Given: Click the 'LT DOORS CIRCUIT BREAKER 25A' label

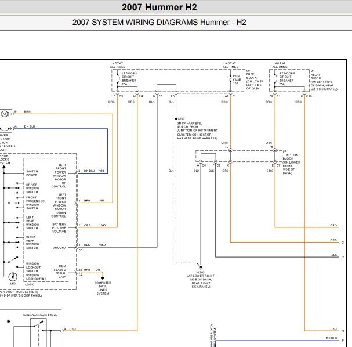Looking at the screenshot, I should (129, 78).
